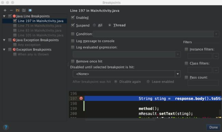Toggle the Enabled checkbox

coord(73,17)
